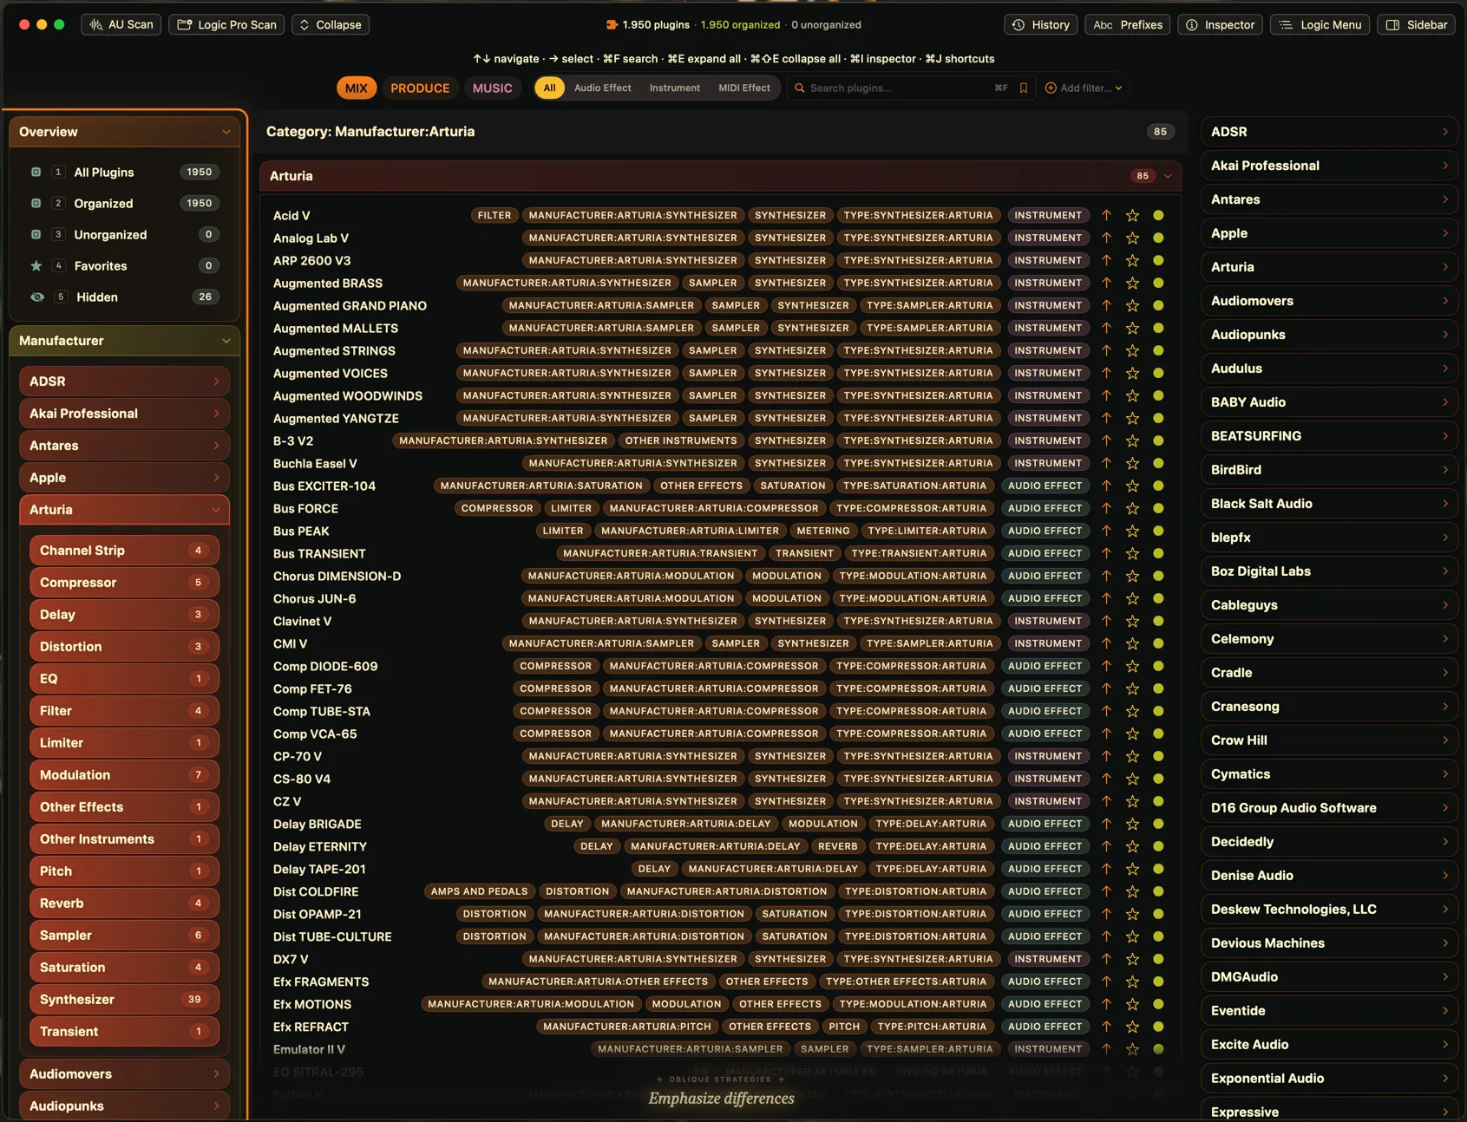Click the up arrow for Comp FET-76
The image size is (1467, 1122).
click(x=1106, y=689)
